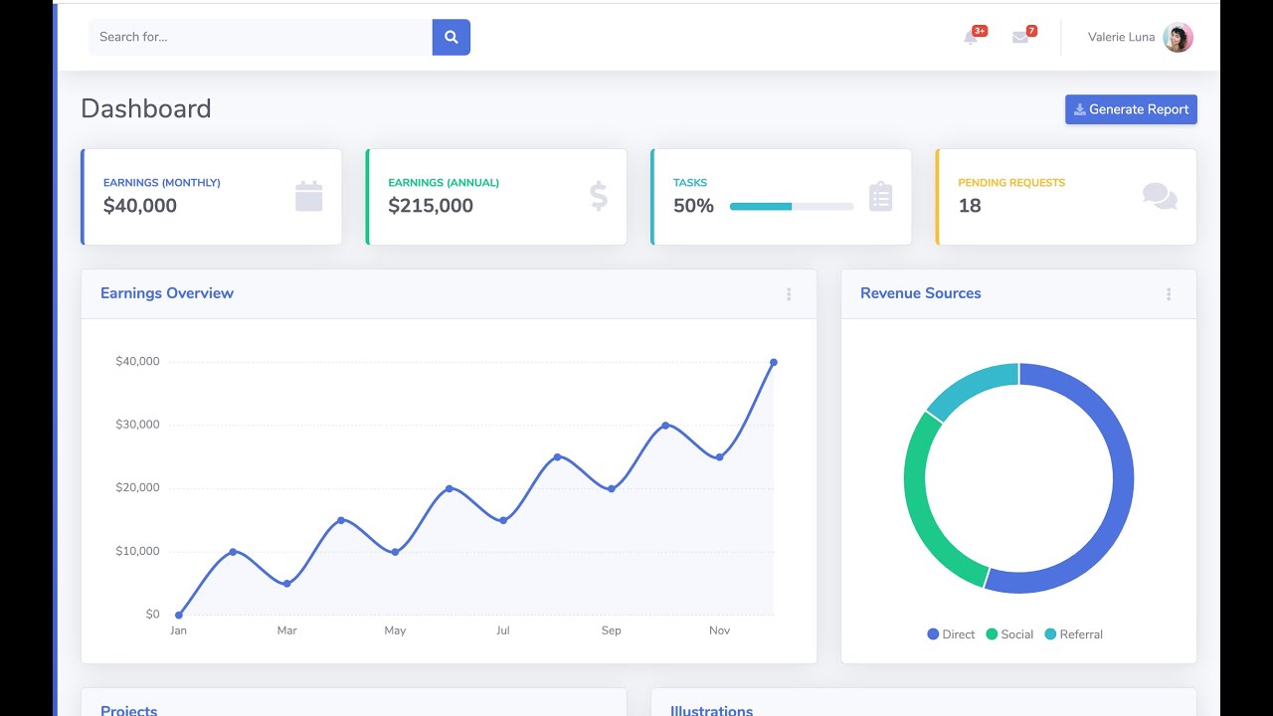The image size is (1273, 716).
Task: Click the download icon in Generate Report
Action: [1080, 109]
